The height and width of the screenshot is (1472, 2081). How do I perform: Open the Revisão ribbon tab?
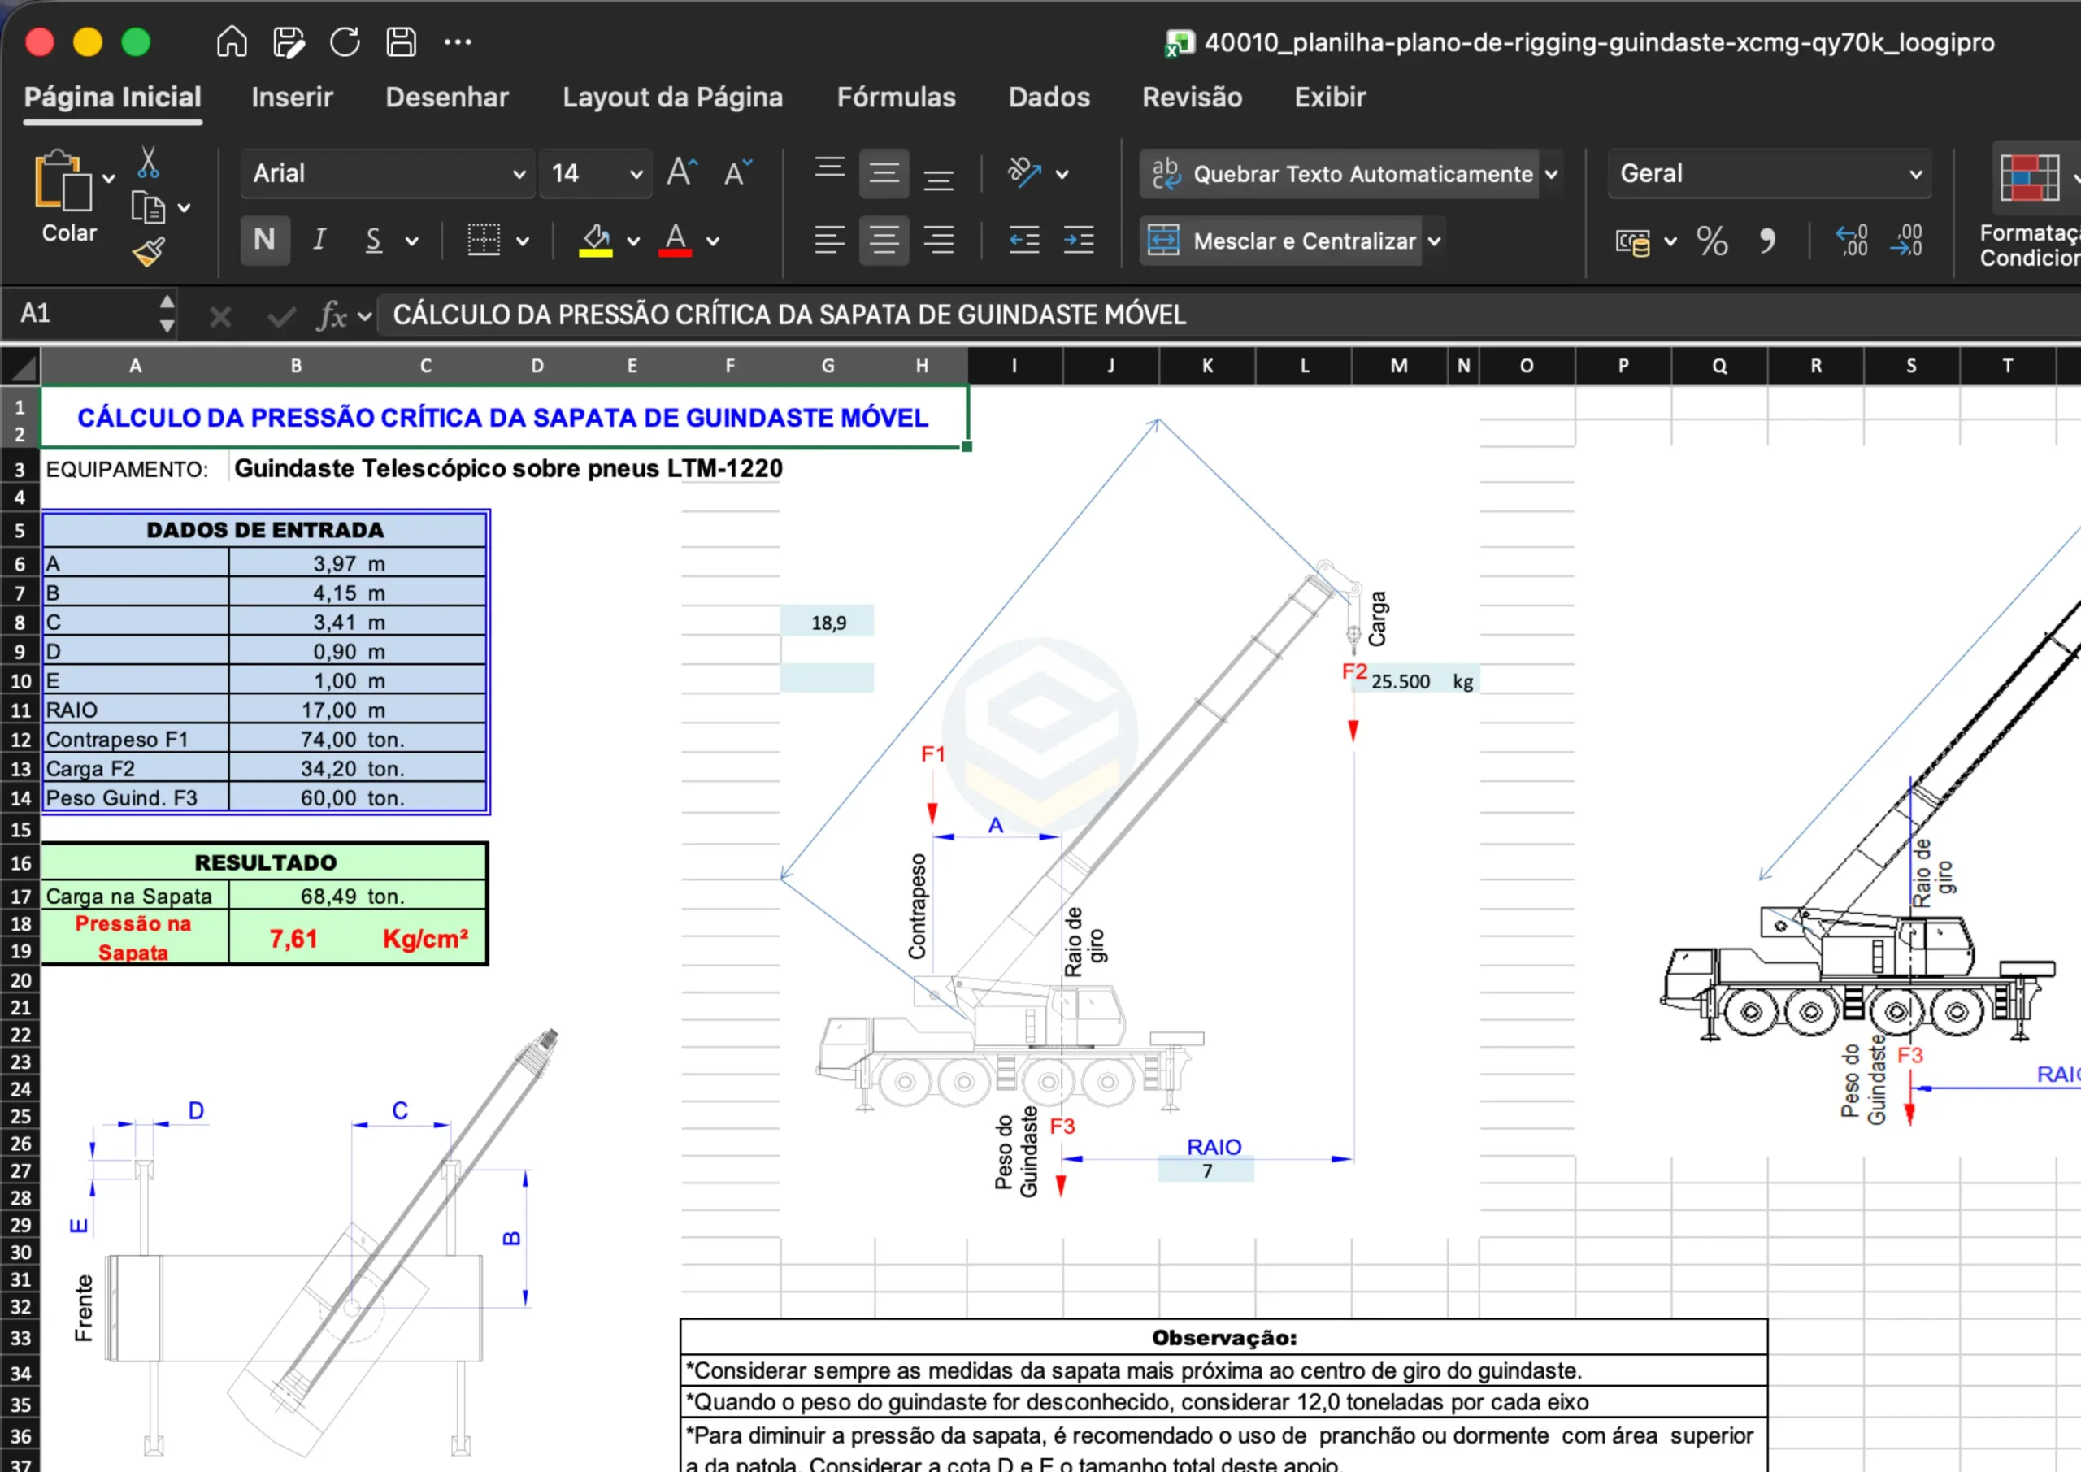[1192, 97]
